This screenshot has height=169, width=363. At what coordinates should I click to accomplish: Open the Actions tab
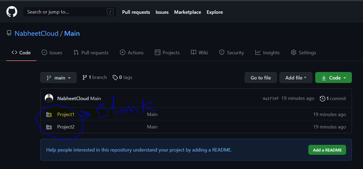[132, 53]
